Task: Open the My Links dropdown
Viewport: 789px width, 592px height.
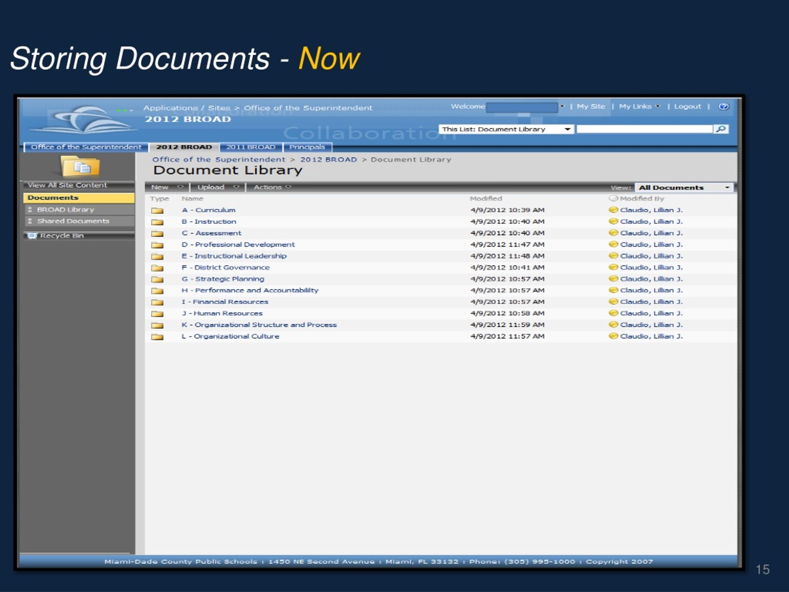Action: [x=640, y=107]
